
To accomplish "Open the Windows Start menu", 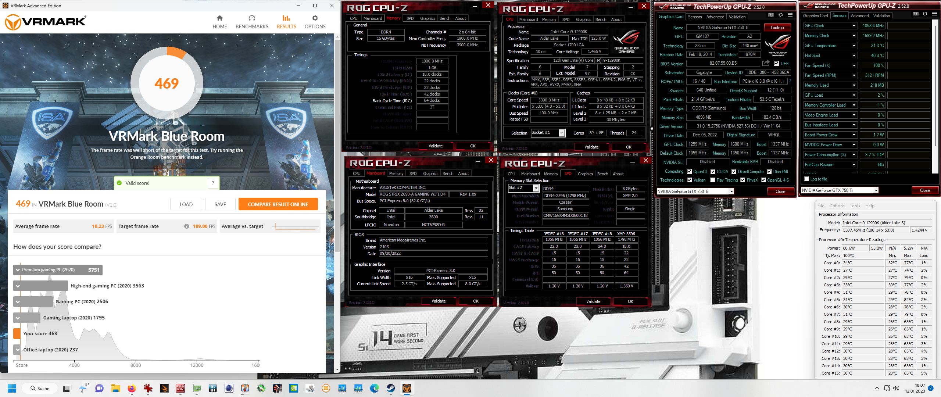I will (12, 388).
